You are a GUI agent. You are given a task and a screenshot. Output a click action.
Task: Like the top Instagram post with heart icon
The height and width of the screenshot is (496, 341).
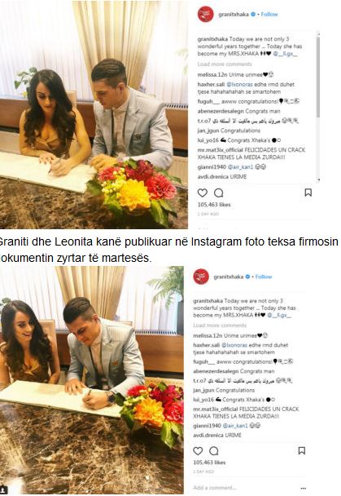202,193
